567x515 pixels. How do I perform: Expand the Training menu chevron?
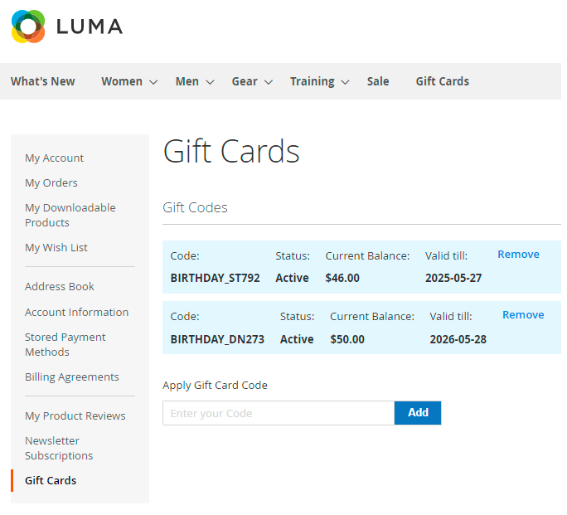coord(346,82)
